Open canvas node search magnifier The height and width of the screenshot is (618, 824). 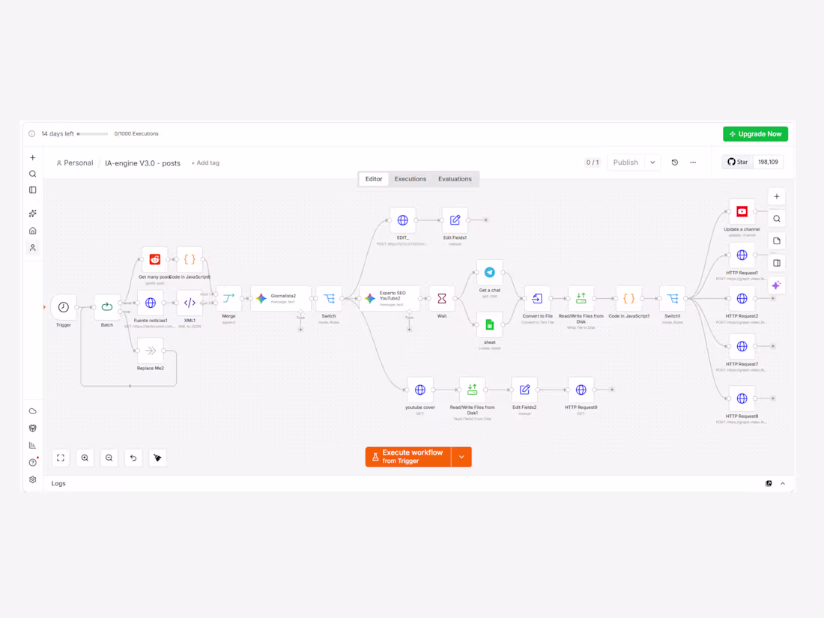coord(777,219)
